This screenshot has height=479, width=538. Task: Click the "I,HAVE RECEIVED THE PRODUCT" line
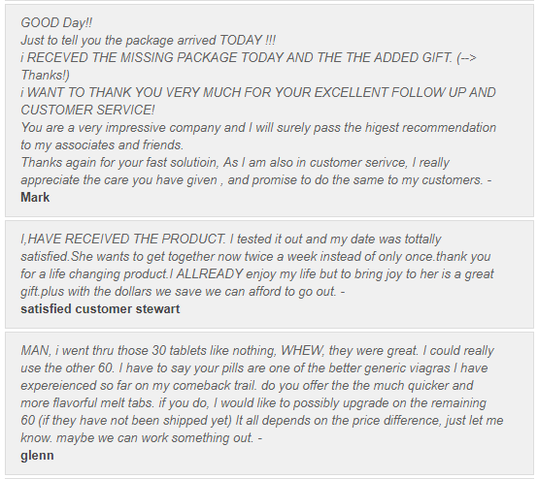(230, 239)
